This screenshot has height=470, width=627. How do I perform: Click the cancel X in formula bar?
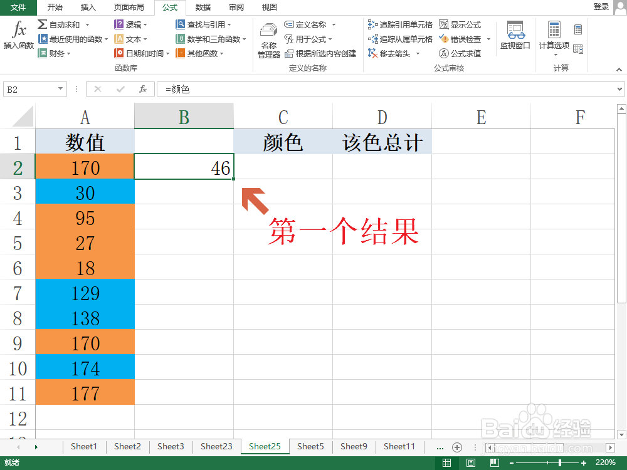[98, 89]
